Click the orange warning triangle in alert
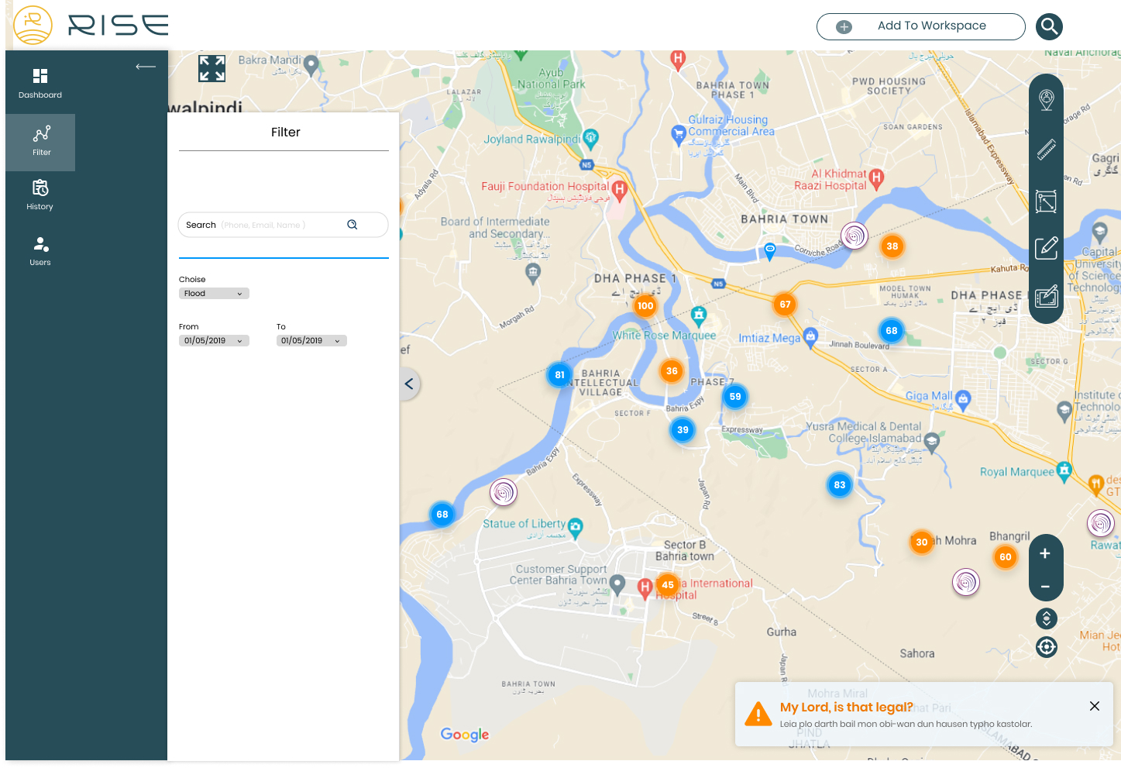 coord(758,714)
